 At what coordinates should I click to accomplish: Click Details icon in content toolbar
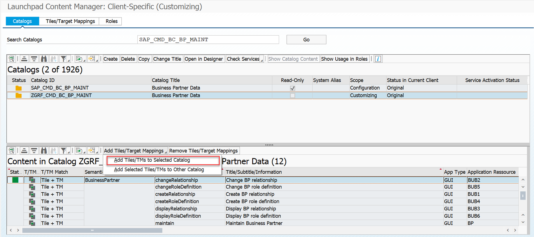coord(11,151)
